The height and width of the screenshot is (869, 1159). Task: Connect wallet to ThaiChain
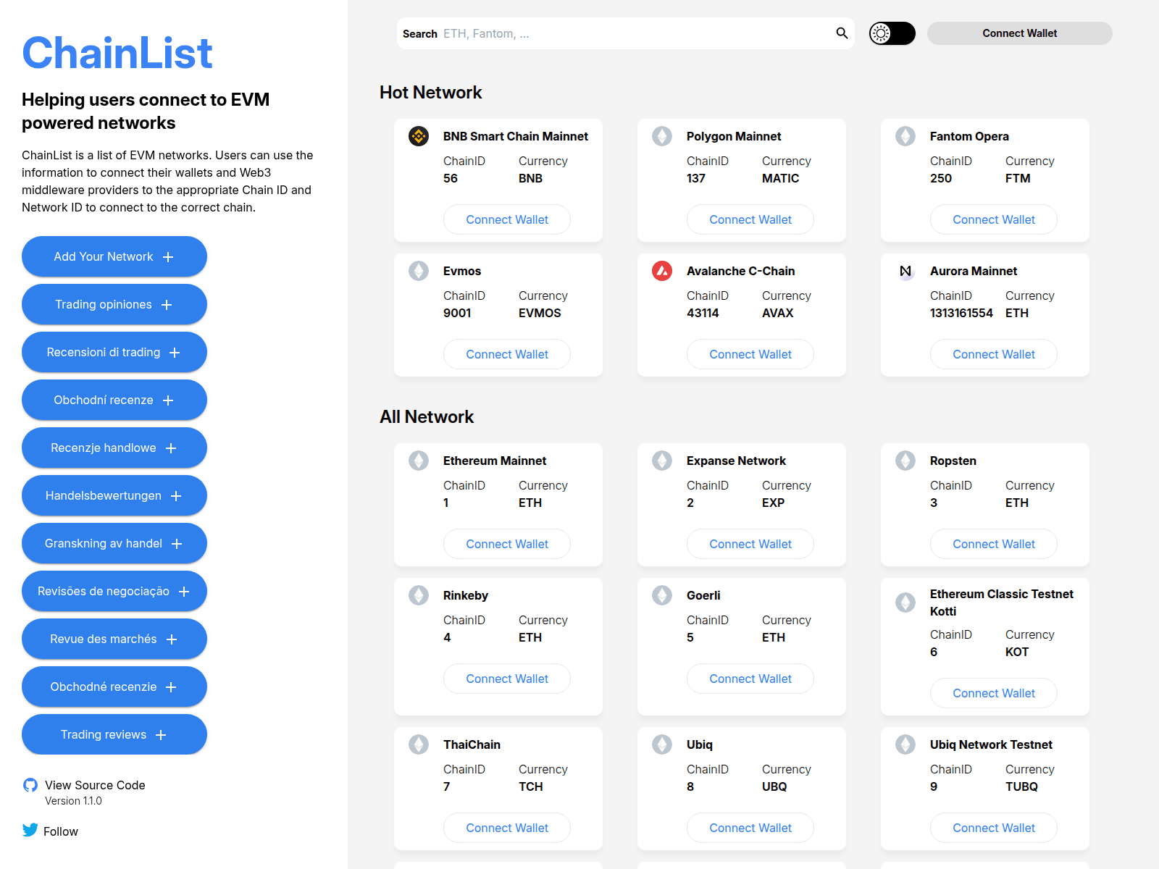click(507, 828)
